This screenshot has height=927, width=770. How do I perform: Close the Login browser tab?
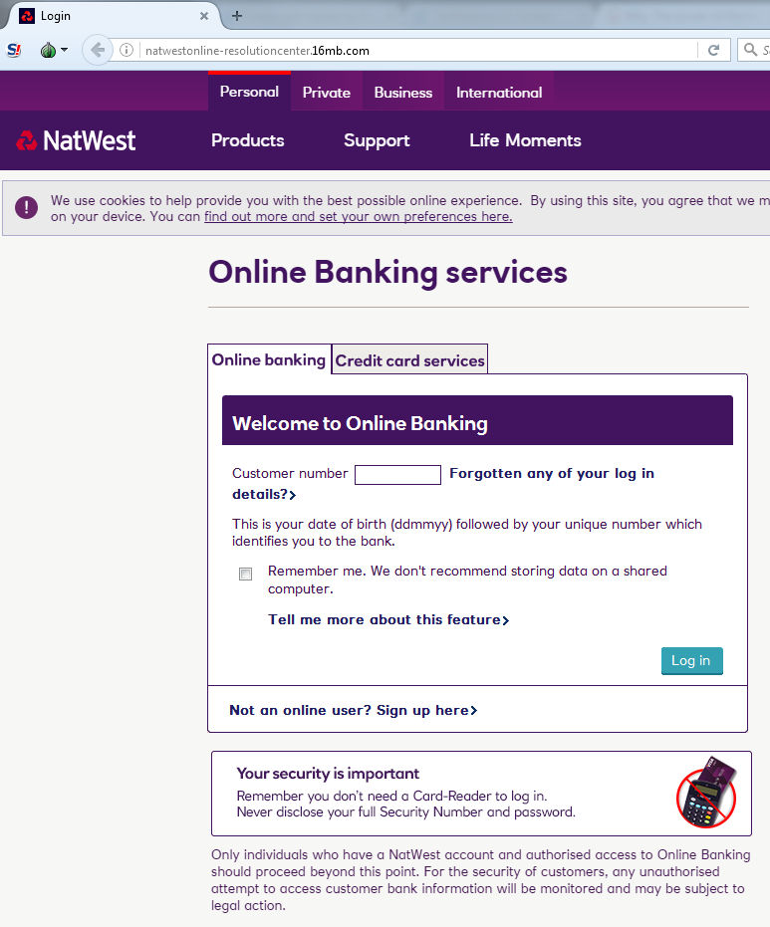click(204, 16)
